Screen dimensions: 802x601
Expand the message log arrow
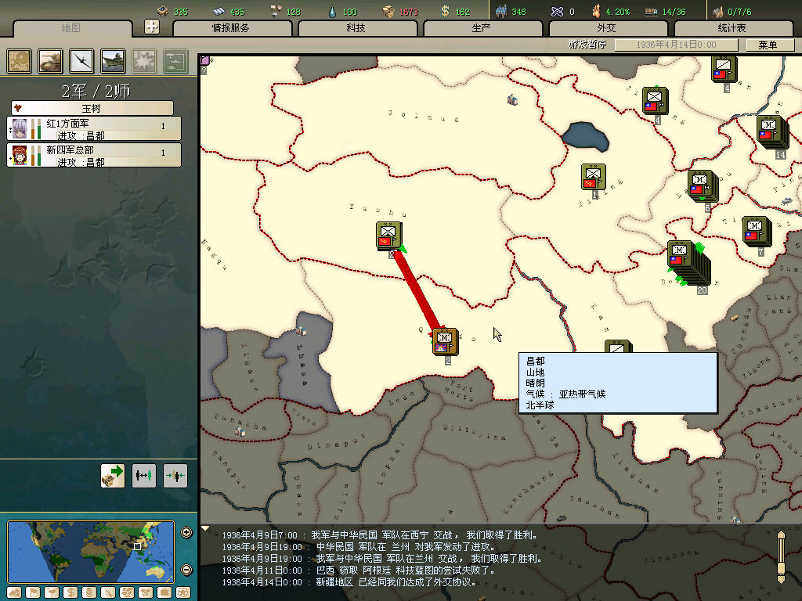205,528
